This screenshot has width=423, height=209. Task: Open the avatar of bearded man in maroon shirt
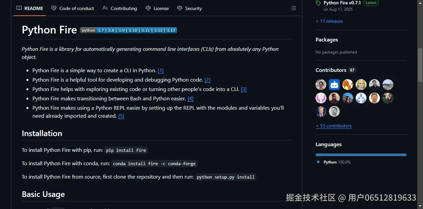tap(334, 98)
